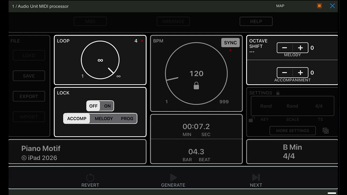This screenshot has height=195, width=347.
Task: Click the SAVE file button
Action: 29,76
